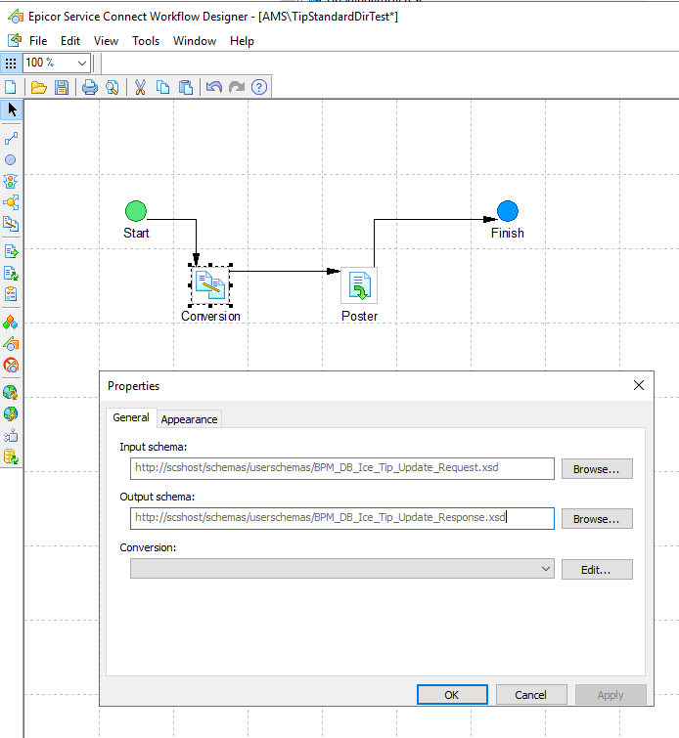Image resolution: width=679 pixels, height=738 pixels.
Task: Open help with question mark icon
Action: pyautogui.click(x=259, y=88)
